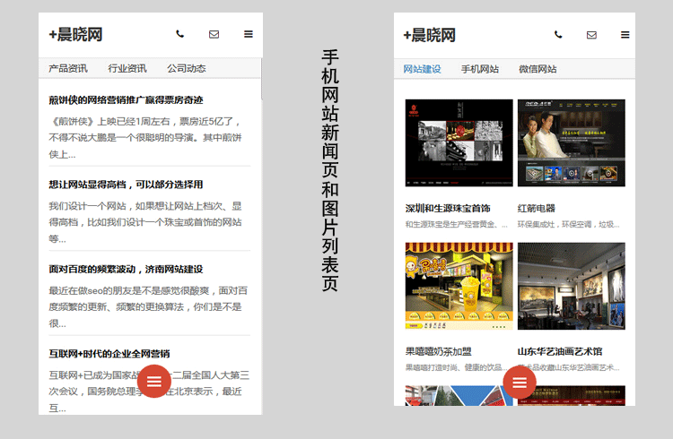Open hamburger menu in right mockup header
The width and height of the screenshot is (673, 439).
pos(625,35)
